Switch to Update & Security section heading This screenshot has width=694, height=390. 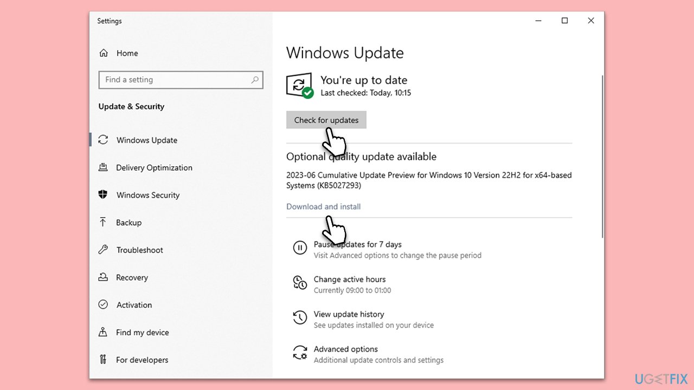(131, 106)
